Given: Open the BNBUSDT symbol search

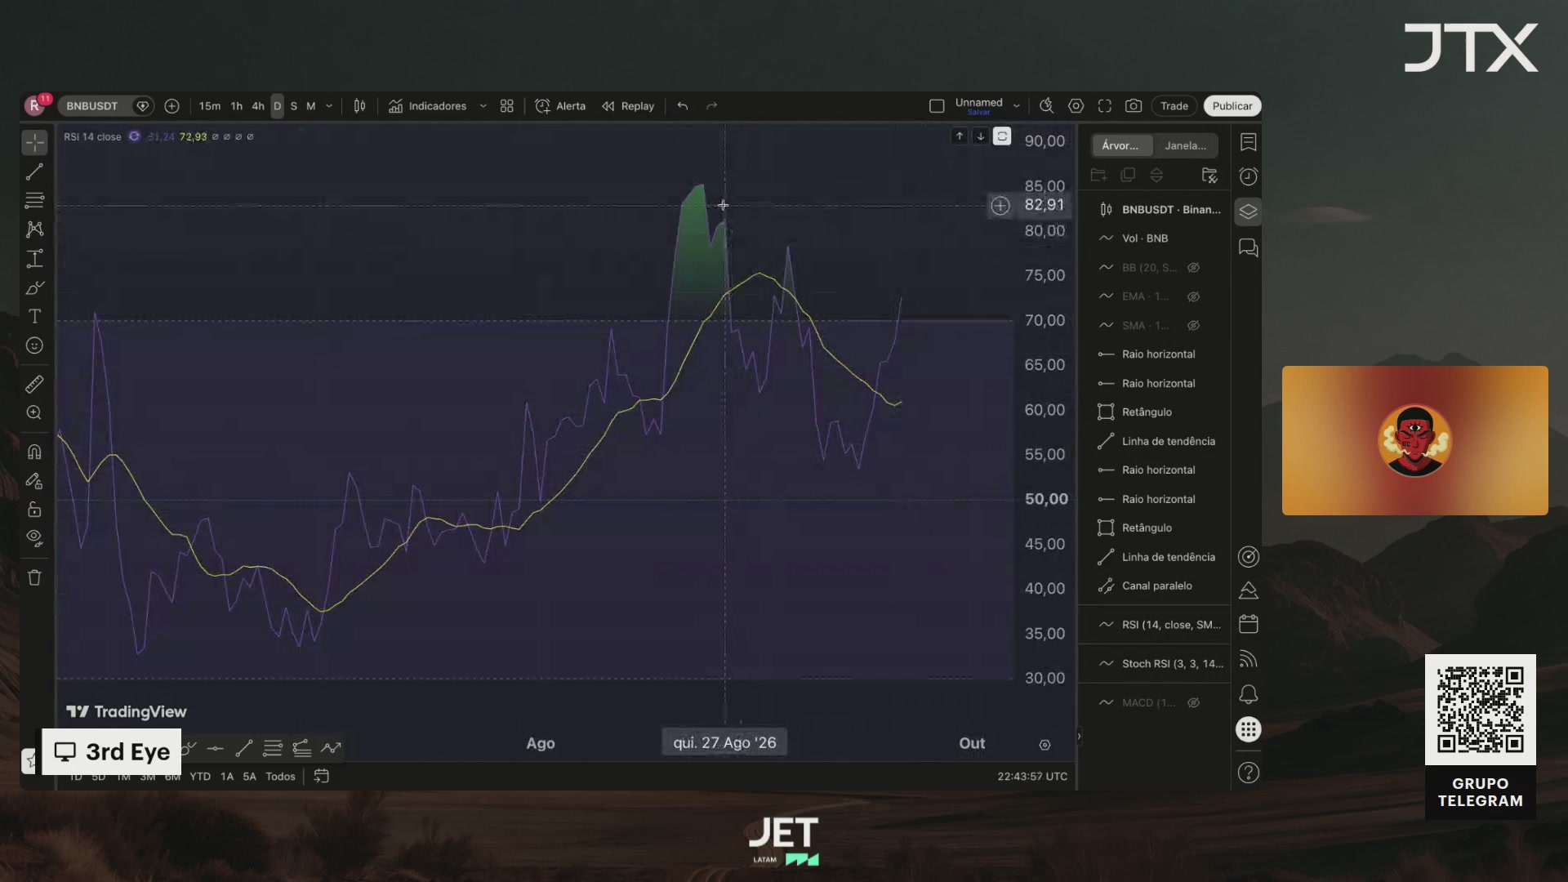Looking at the screenshot, I should click(91, 106).
